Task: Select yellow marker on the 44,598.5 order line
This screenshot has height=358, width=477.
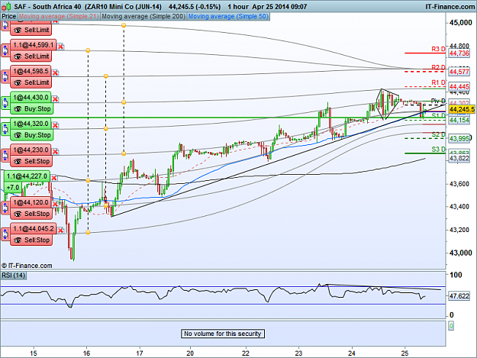Action: pyautogui.click(x=106, y=76)
